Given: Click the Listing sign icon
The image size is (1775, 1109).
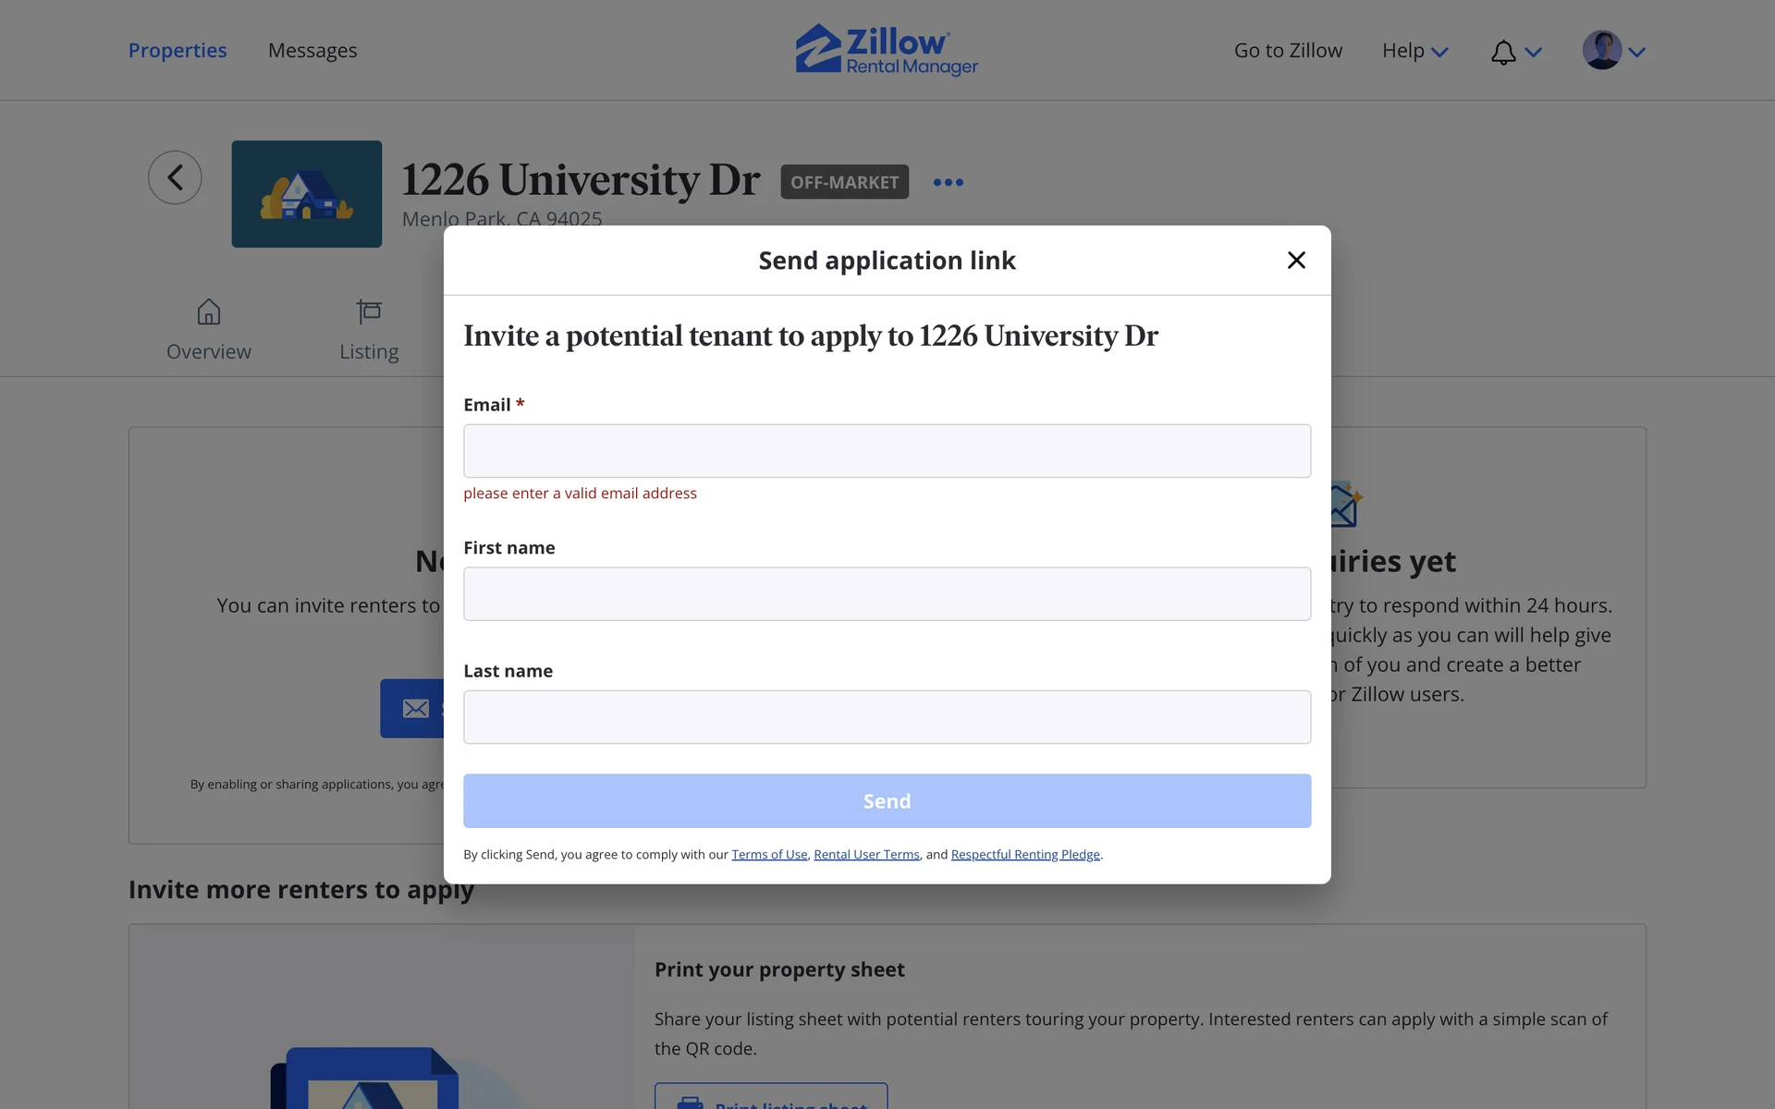Looking at the screenshot, I should [369, 311].
